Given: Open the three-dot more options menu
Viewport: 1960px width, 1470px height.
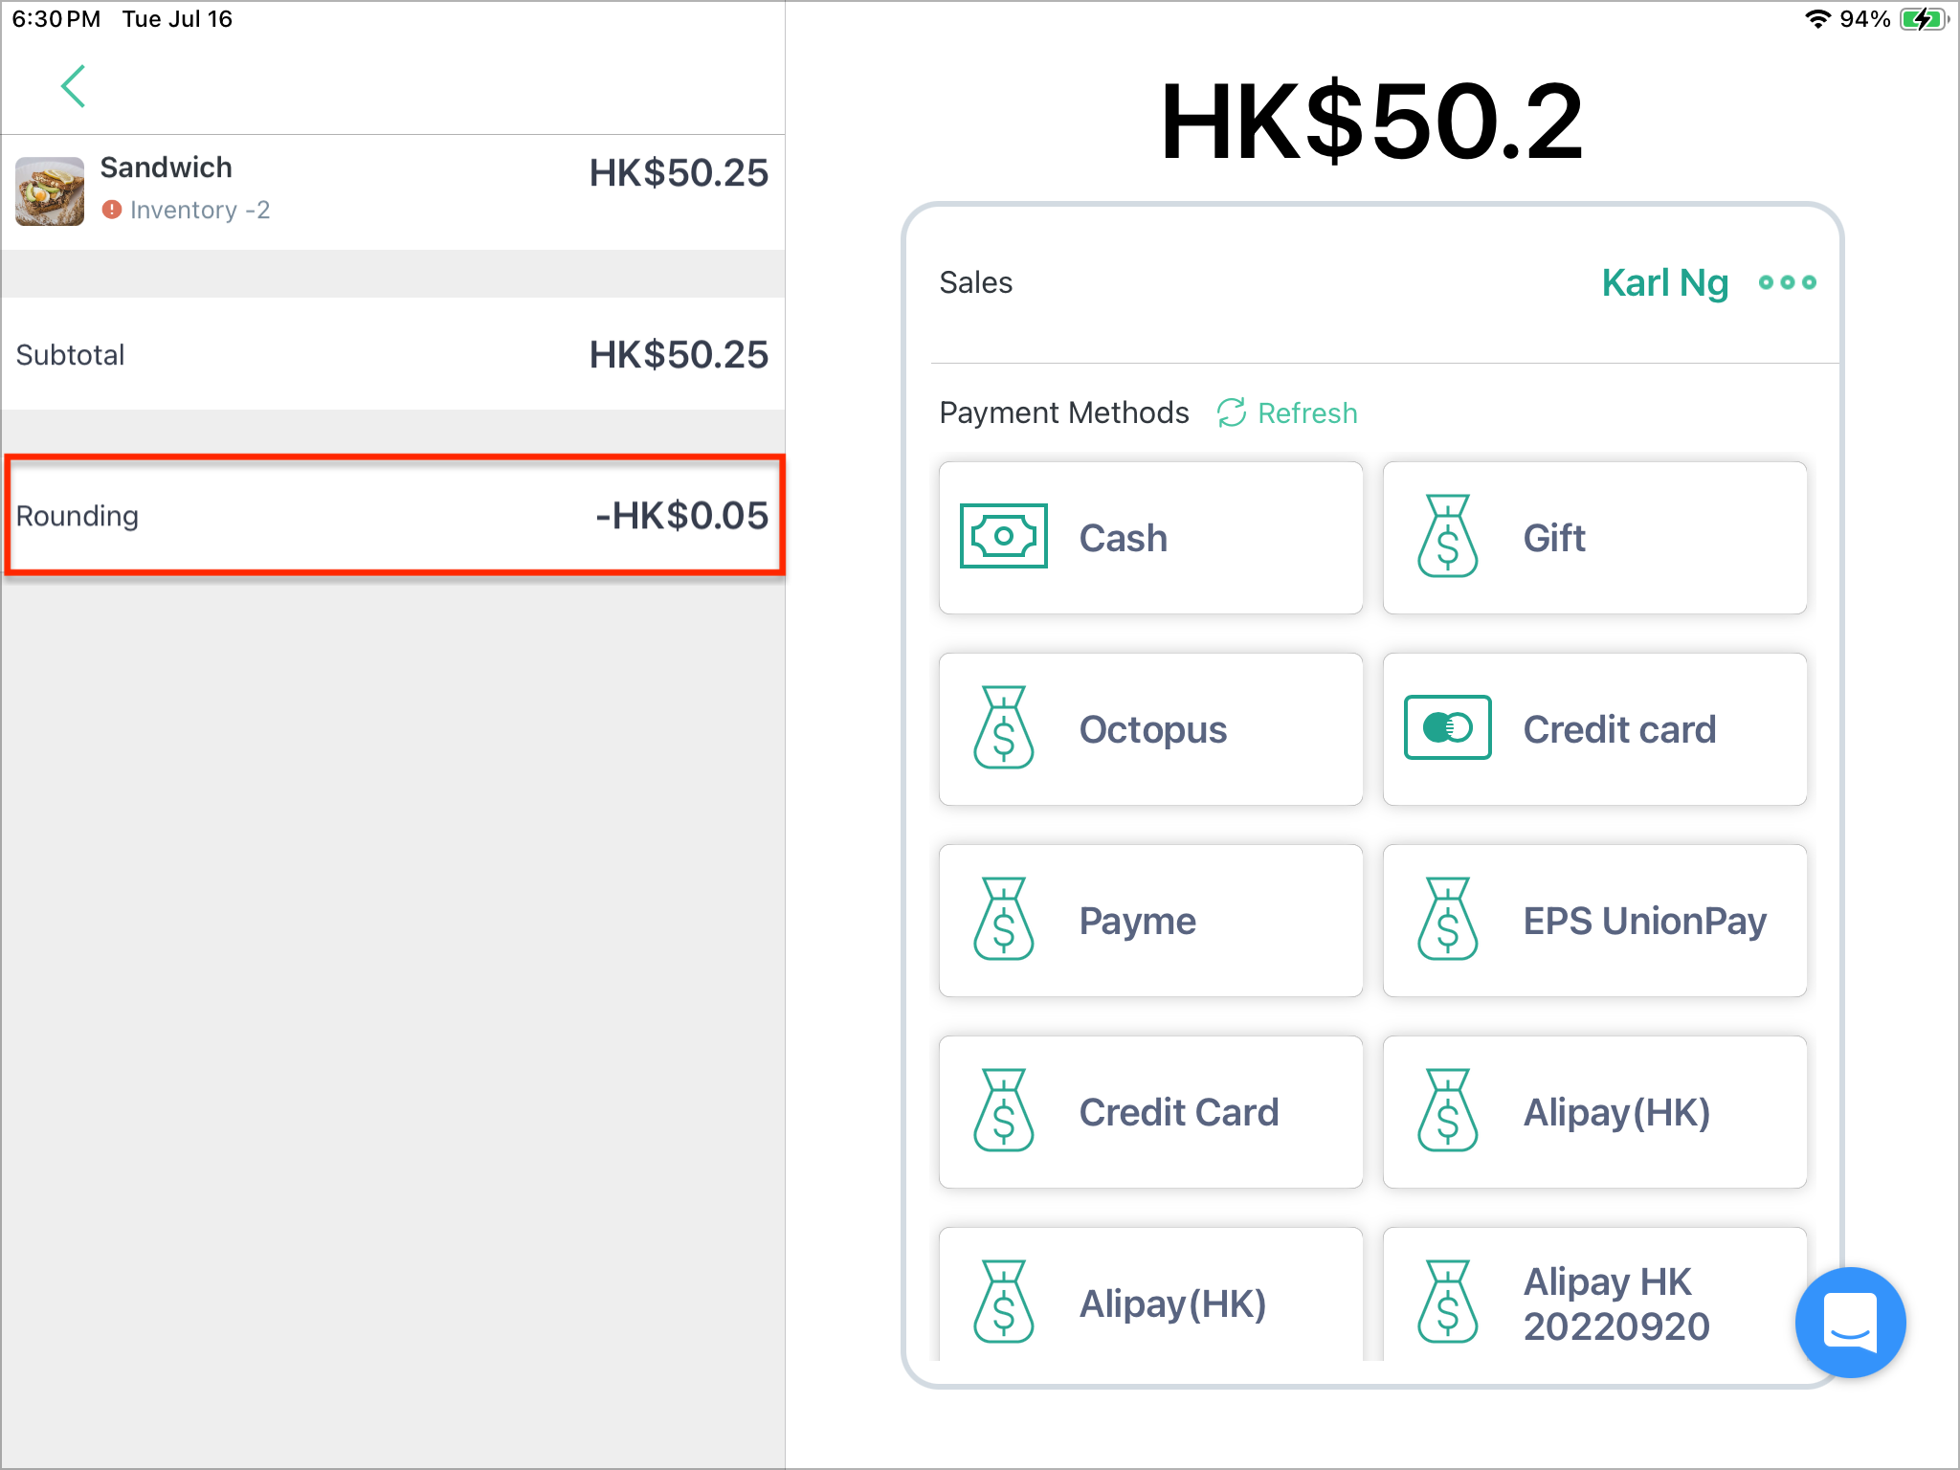Looking at the screenshot, I should click(1787, 282).
